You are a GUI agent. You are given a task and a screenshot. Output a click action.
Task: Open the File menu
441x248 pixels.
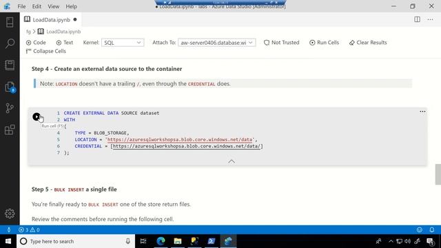21,6
